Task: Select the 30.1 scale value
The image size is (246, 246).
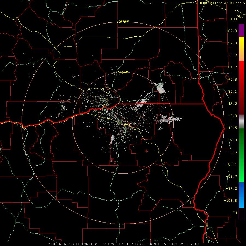Action: [233, 92]
